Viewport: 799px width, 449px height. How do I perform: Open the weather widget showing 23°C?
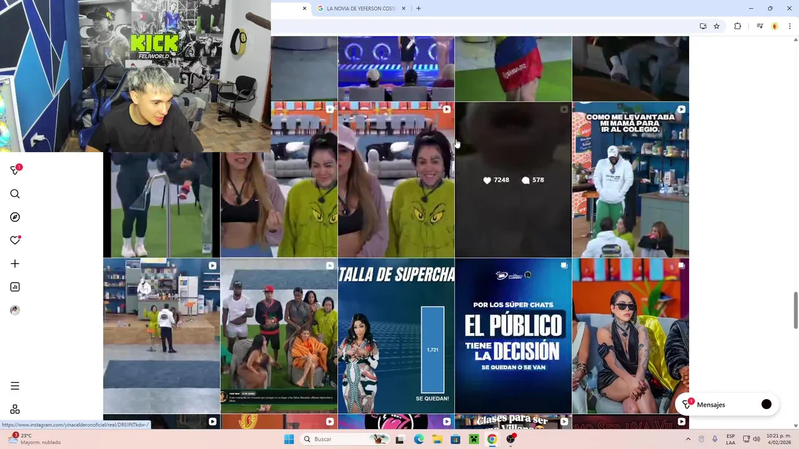(x=34, y=439)
